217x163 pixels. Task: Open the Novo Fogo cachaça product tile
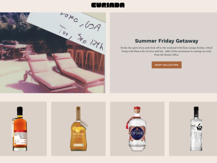pyautogui.click(x=78, y=129)
